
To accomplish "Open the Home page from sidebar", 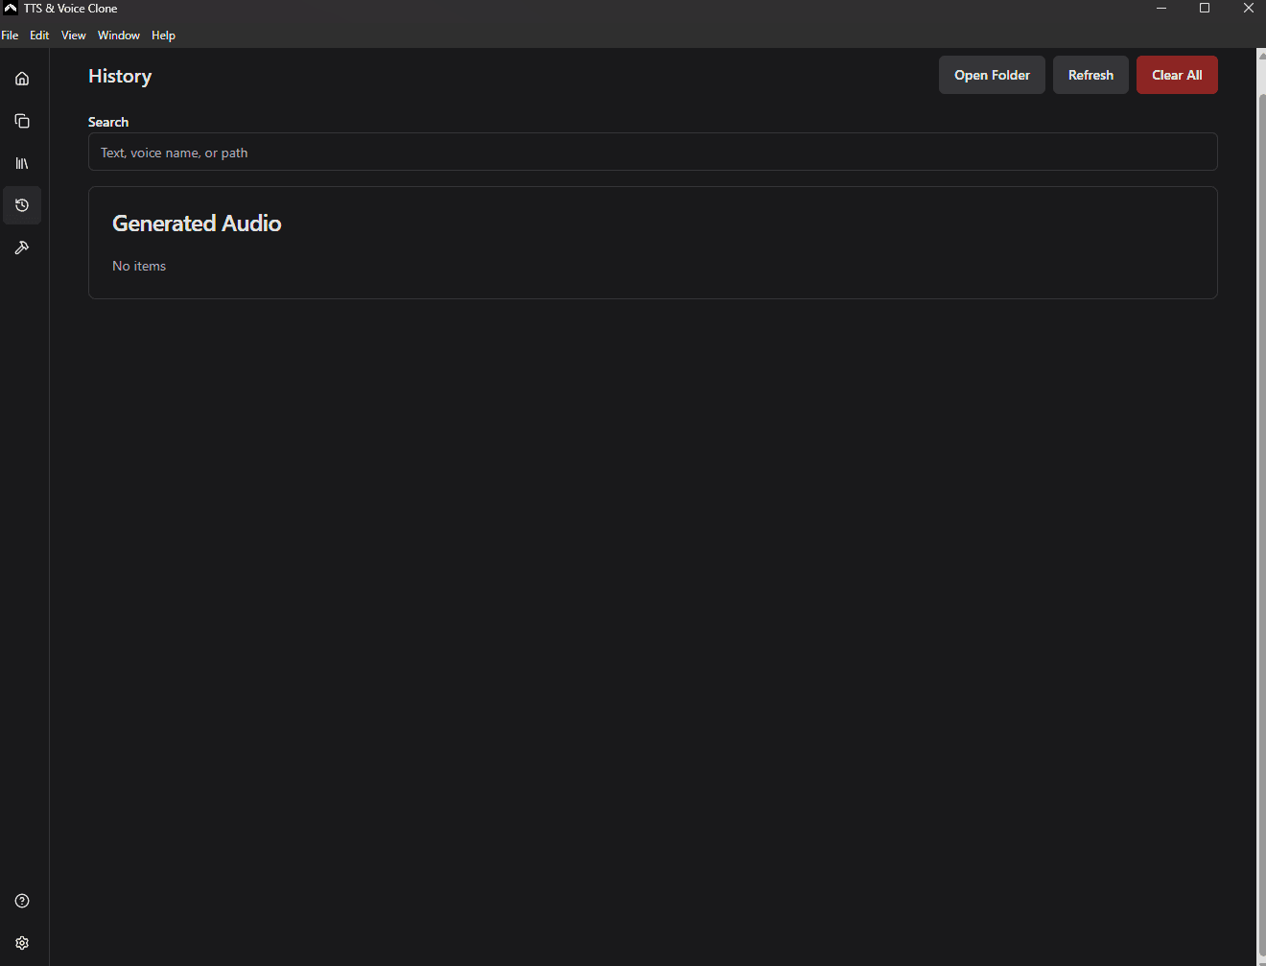I will (x=21, y=78).
